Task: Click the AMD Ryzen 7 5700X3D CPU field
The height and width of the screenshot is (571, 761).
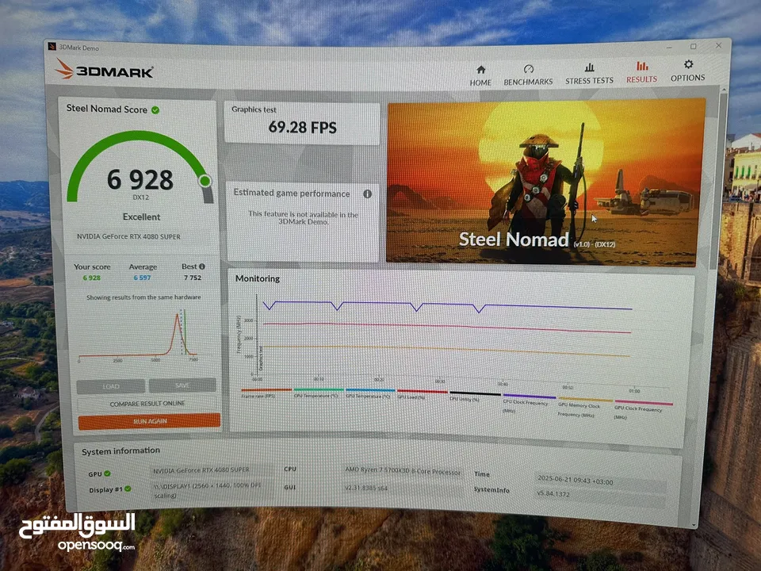Action: pyautogui.click(x=403, y=470)
